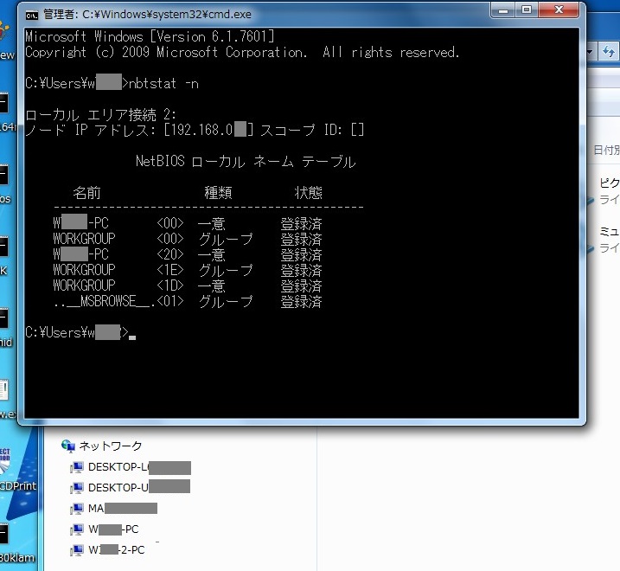Screen dimensions: 620x571
Task: Open the Explorer address bar dropdown arrow
Action: pyautogui.click(x=591, y=52)
